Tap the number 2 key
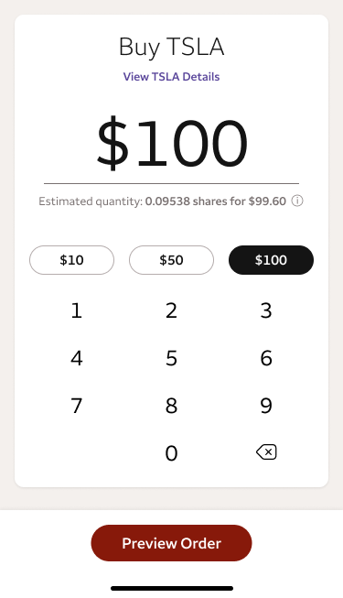The image size is (343, 598). [x=172, y=310]
